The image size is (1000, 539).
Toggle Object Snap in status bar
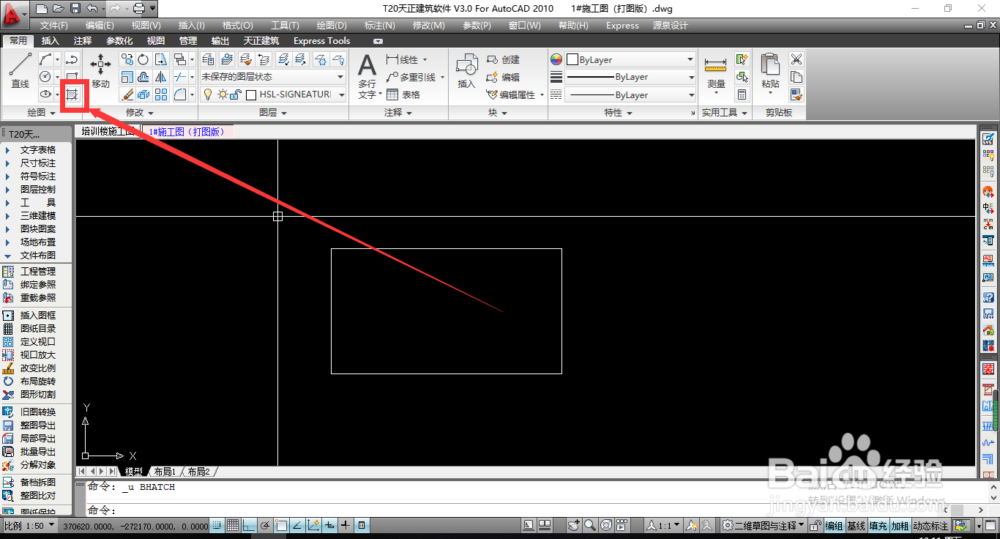tap(281, 525)
